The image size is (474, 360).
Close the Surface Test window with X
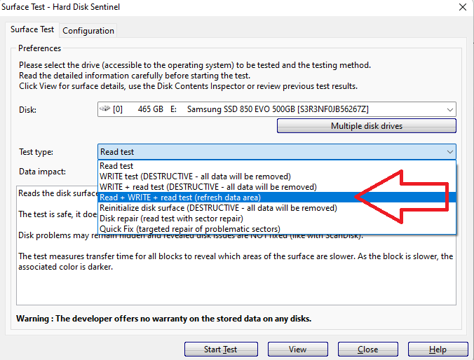[463, 7]
